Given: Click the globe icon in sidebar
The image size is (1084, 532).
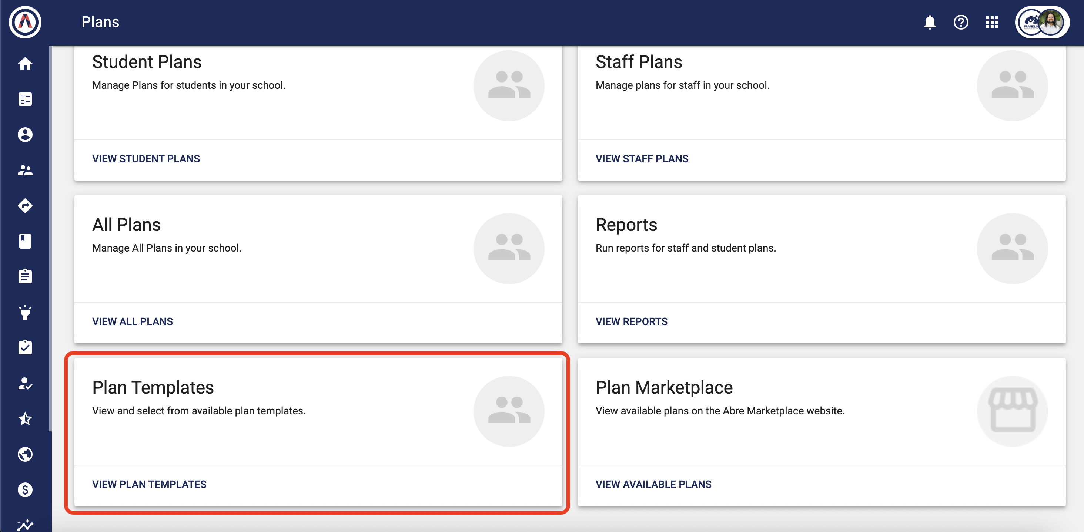Looking at the screenshot, I should pos(25,454).
